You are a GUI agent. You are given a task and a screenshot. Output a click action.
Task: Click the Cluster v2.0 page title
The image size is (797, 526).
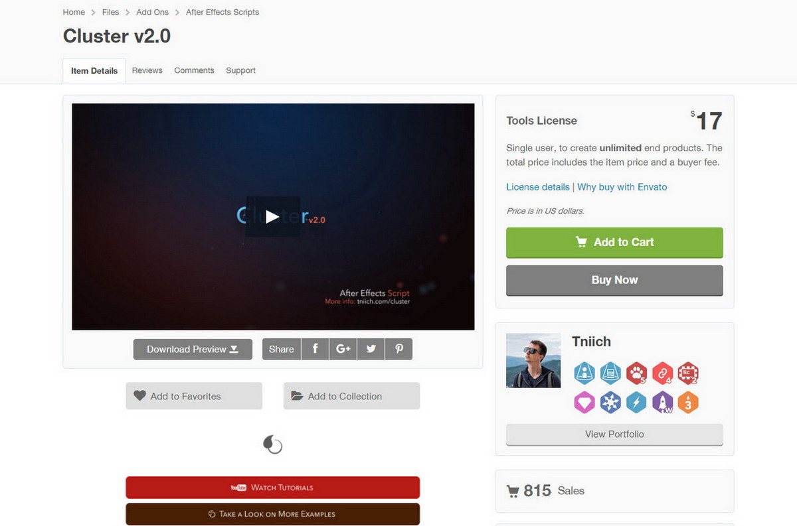[x=117, y=36]
